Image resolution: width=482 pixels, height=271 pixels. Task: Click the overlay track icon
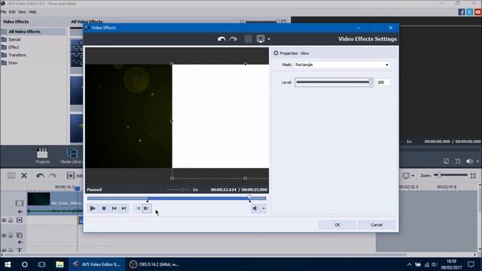(20, 236)
